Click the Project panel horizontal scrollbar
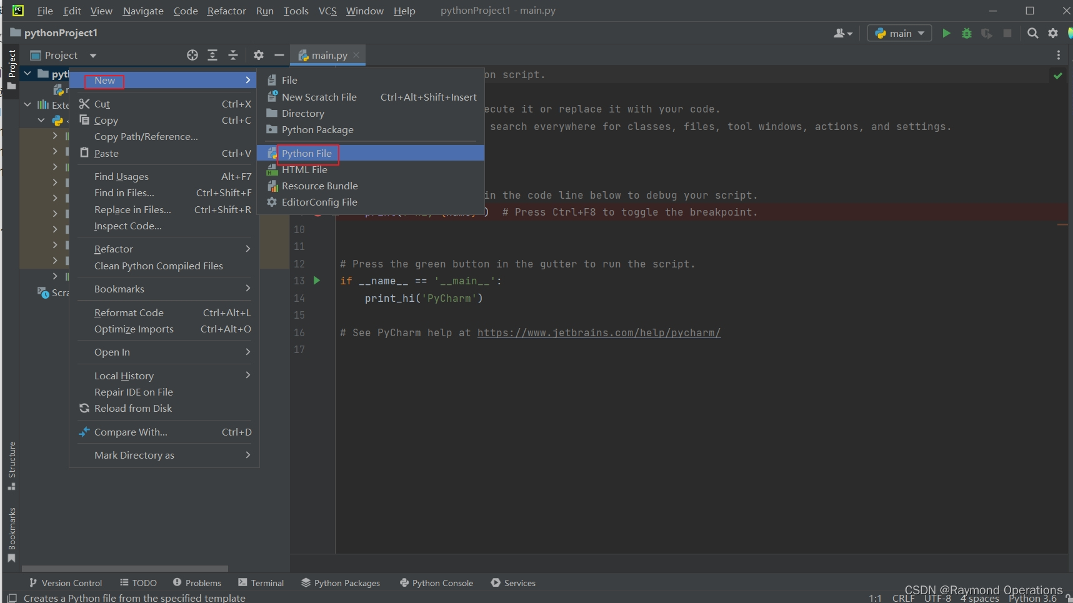 [x=125, y=569]
